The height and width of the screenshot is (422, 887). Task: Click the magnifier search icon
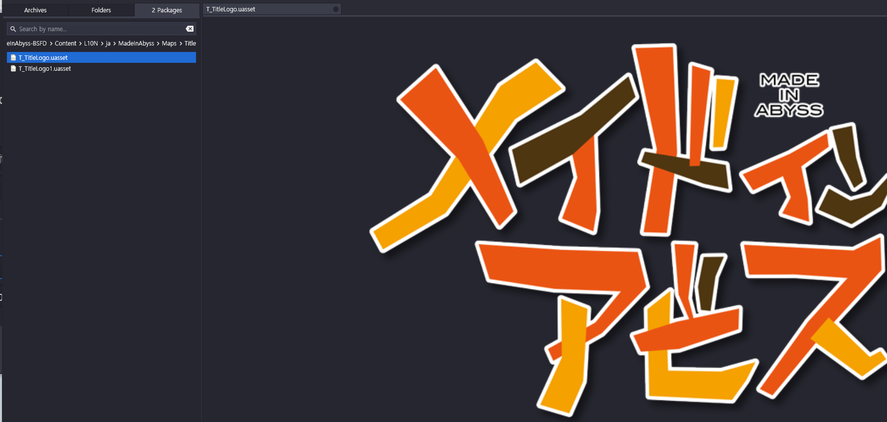click(13, 29)
